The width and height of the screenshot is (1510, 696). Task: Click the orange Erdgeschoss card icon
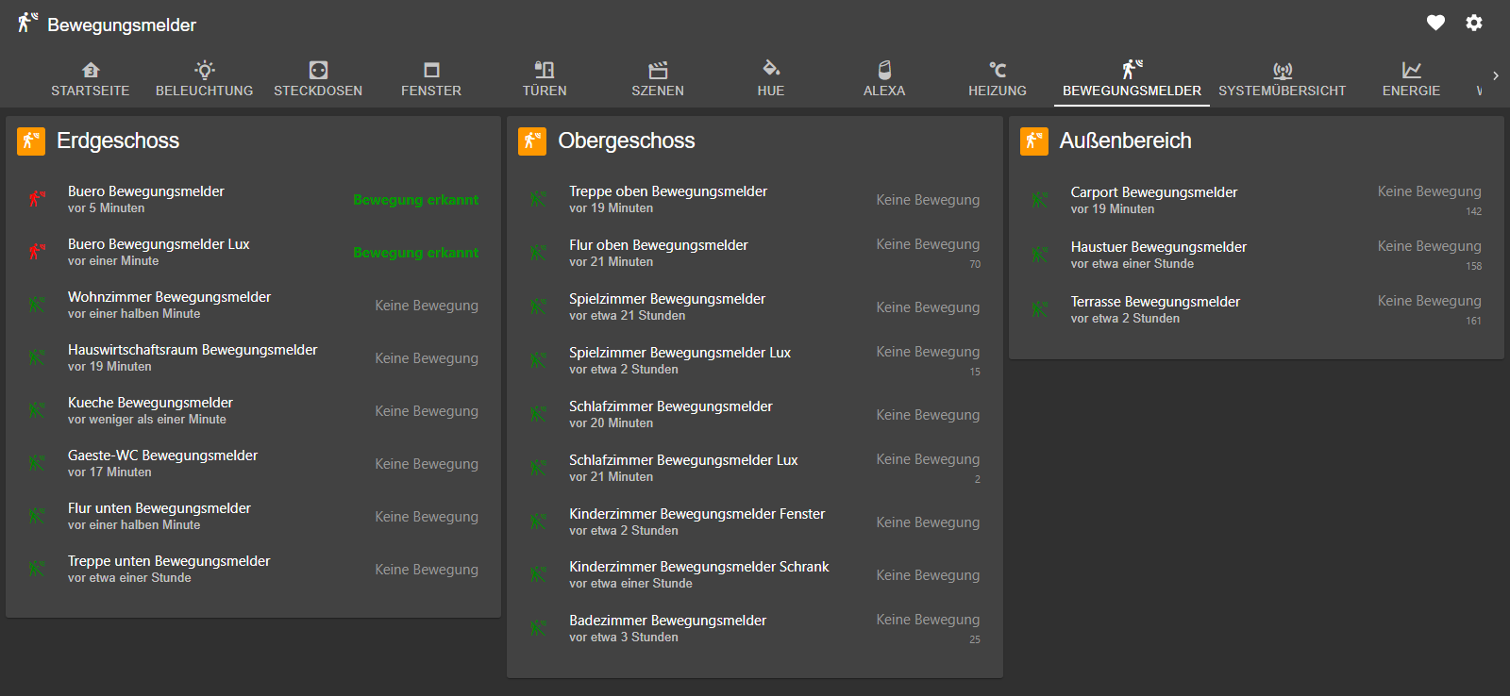(x=31, y=141)
